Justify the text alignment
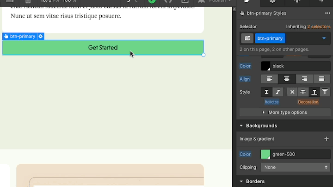This screenshot has height=187, width=333. pos(321,79)
